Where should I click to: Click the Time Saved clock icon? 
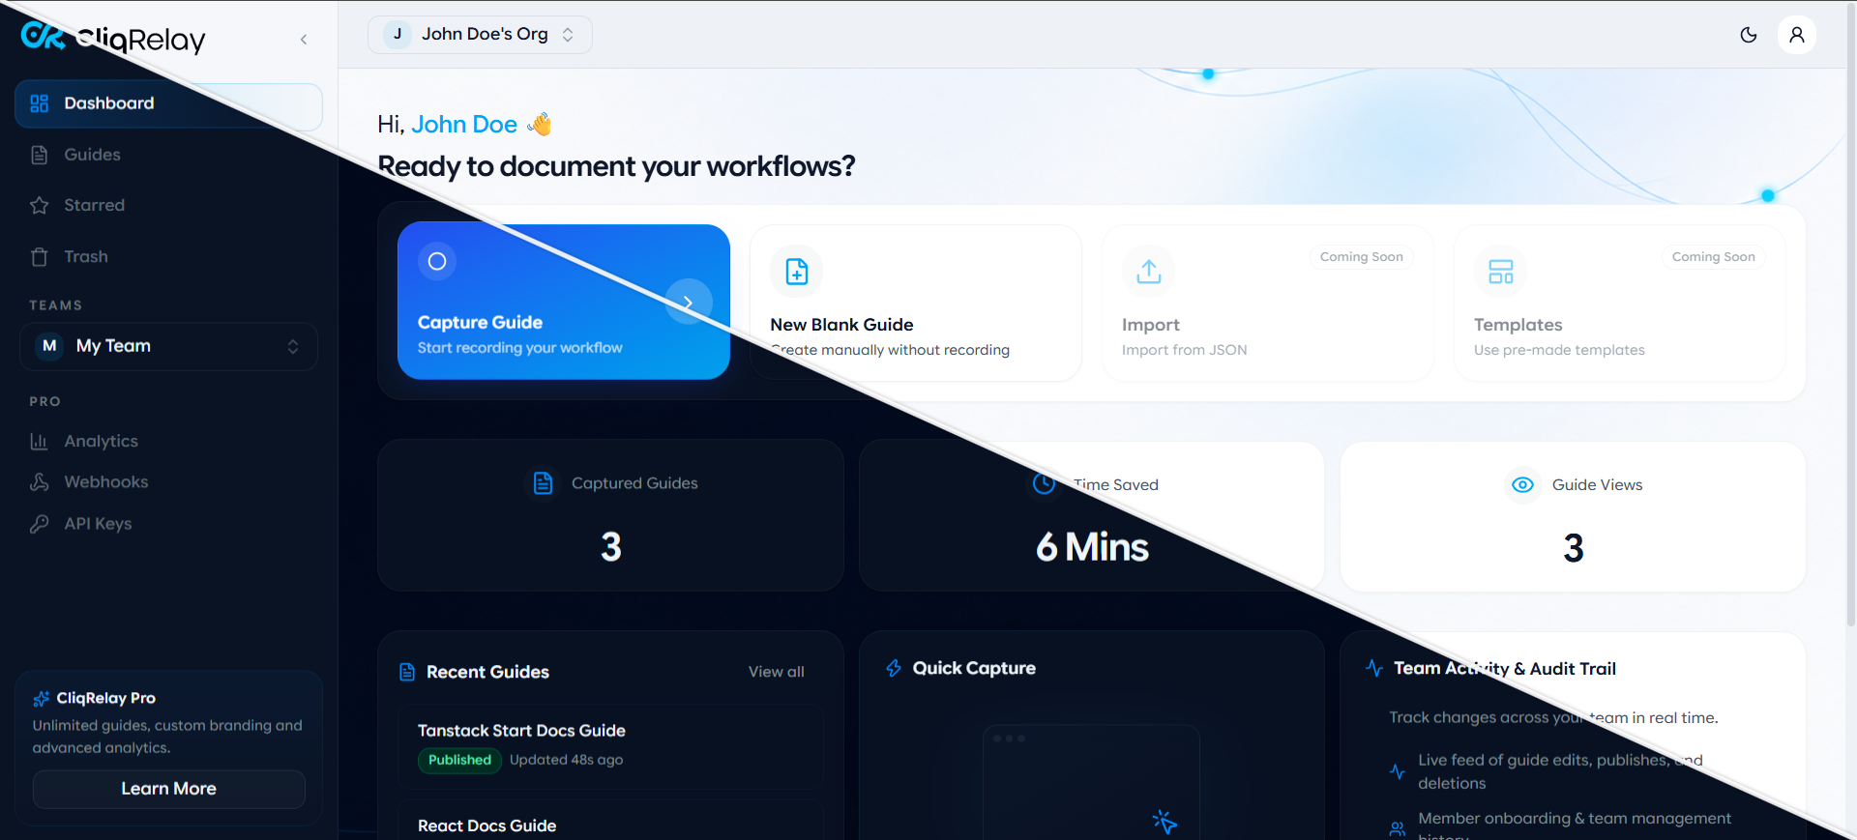(1045, 483)
